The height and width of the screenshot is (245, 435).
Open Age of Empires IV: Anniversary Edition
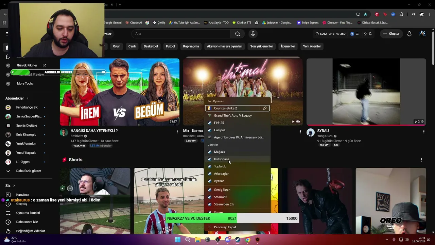pyautogui.click(x=237, y=137)
